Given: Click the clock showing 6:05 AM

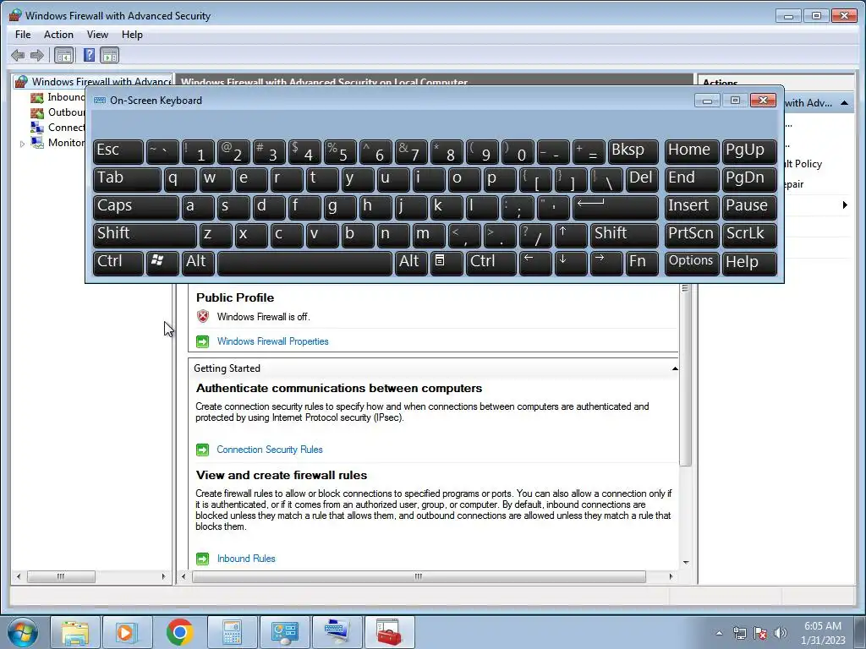Looking at the screenshot, I should click(x=822, y=626).
